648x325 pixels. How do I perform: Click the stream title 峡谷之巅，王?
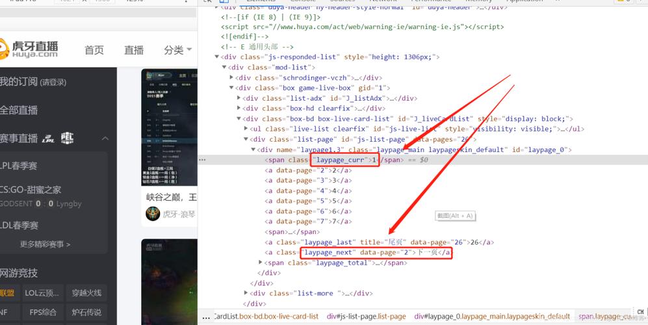click(172, 197)
